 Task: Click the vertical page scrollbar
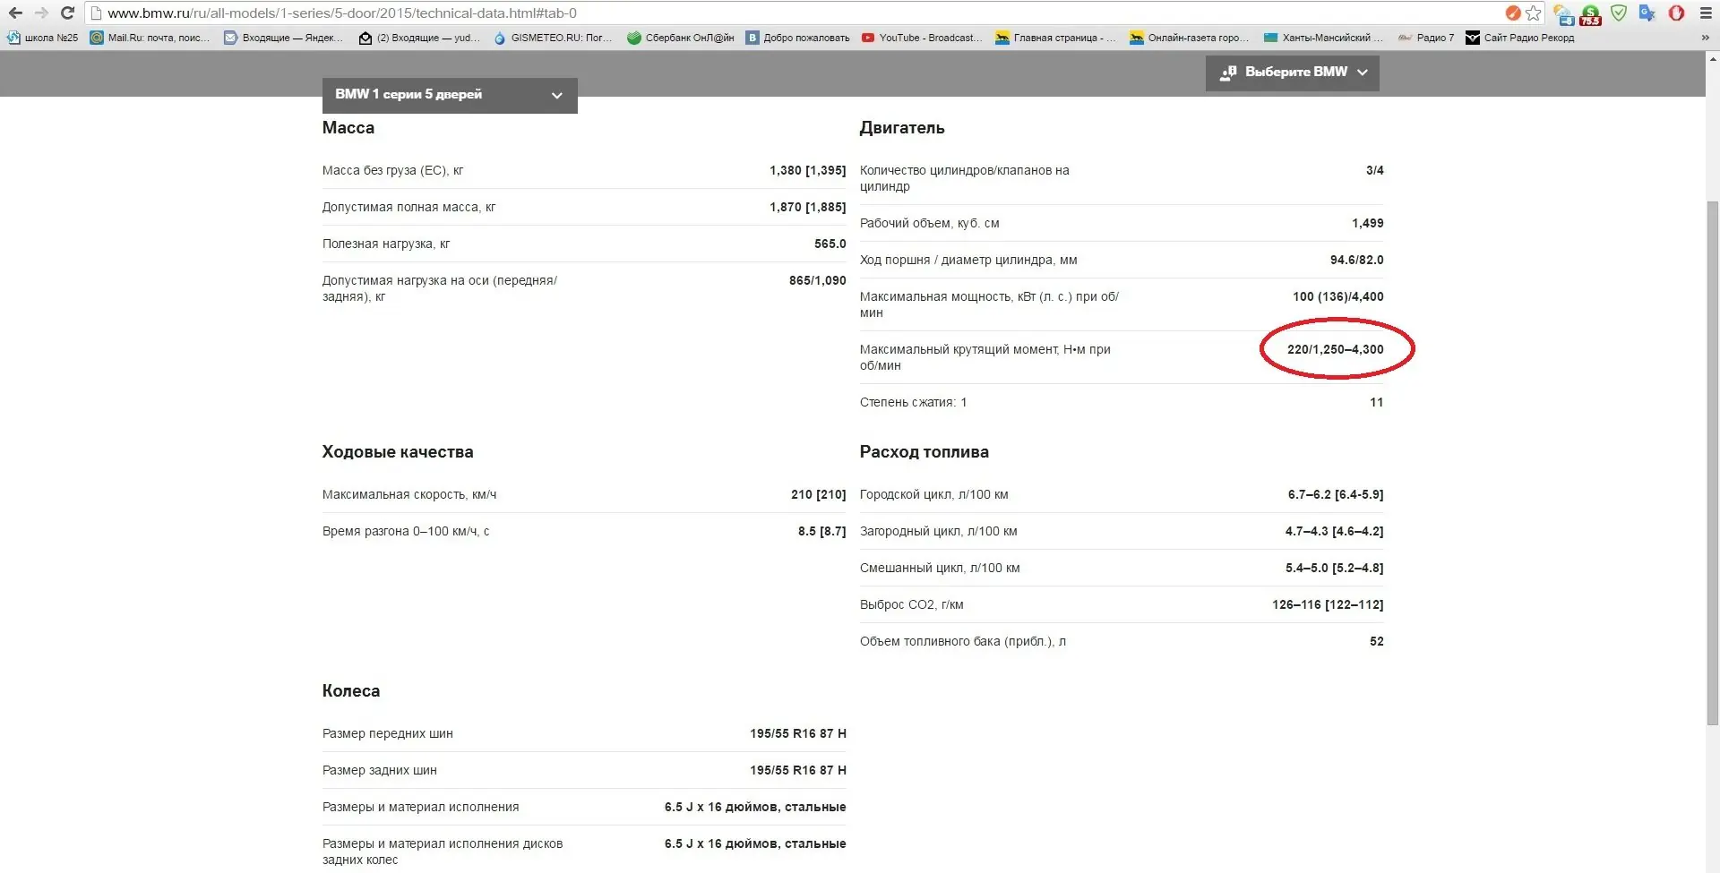tap(1712, 461)
